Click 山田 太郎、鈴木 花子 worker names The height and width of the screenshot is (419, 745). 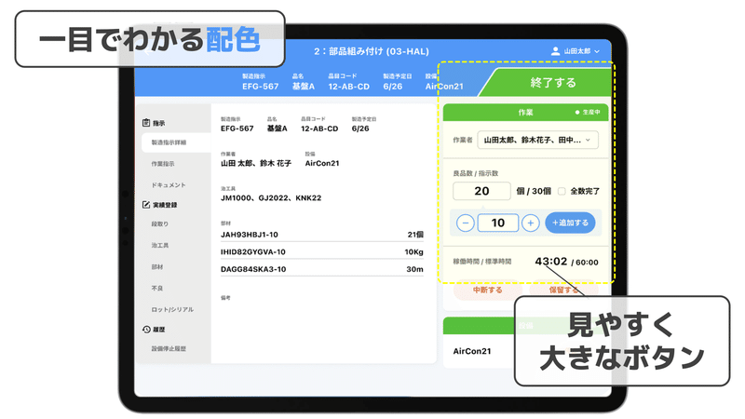point(256,164)
